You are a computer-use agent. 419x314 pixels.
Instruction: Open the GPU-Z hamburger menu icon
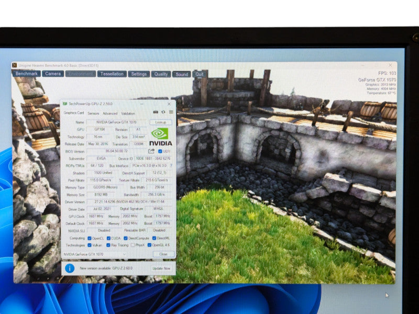(x=171, y=112)
